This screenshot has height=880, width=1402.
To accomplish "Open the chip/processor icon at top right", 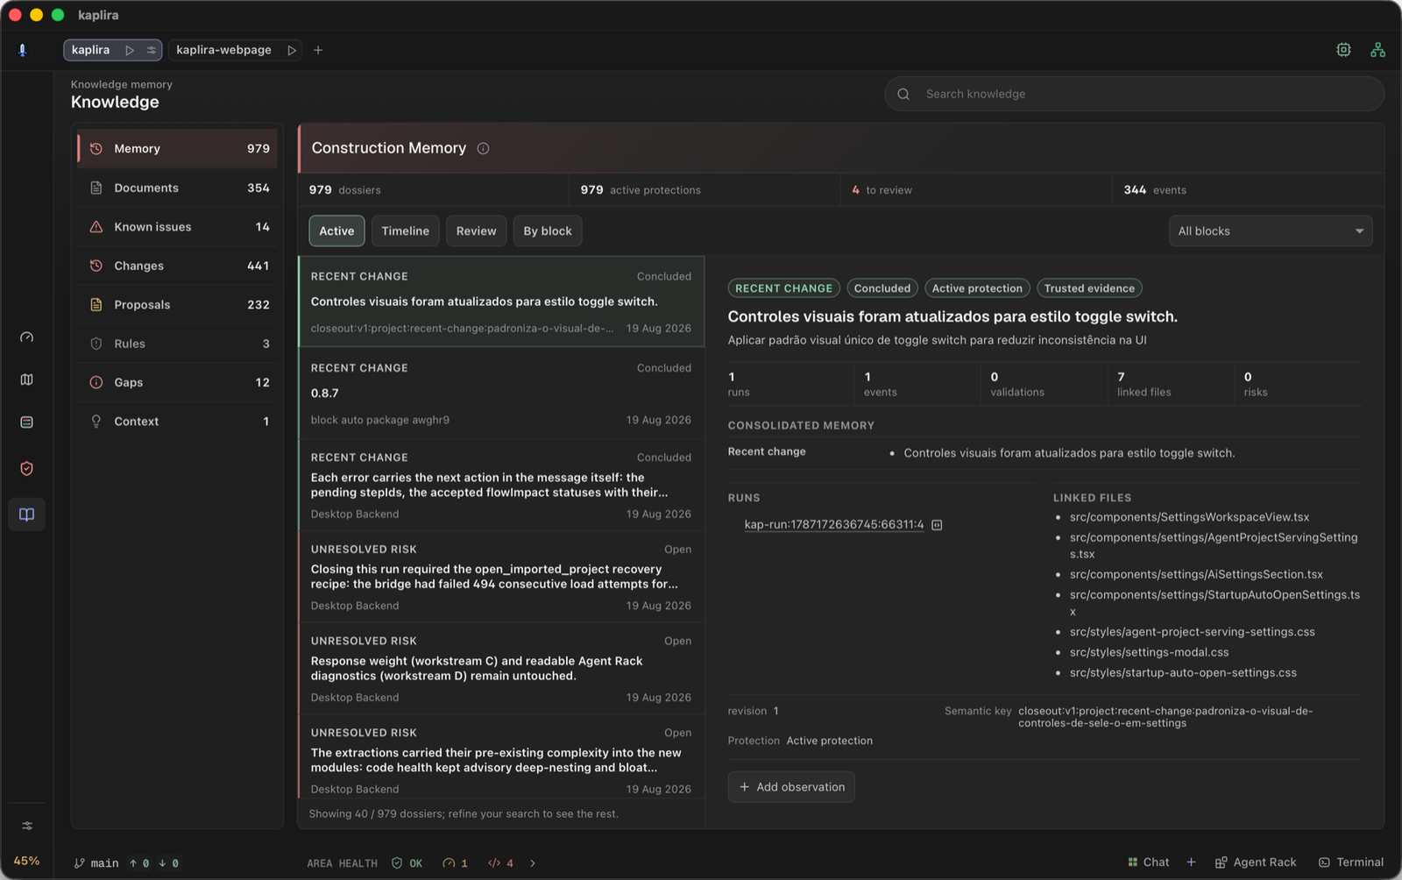I will coord(1343,50).
